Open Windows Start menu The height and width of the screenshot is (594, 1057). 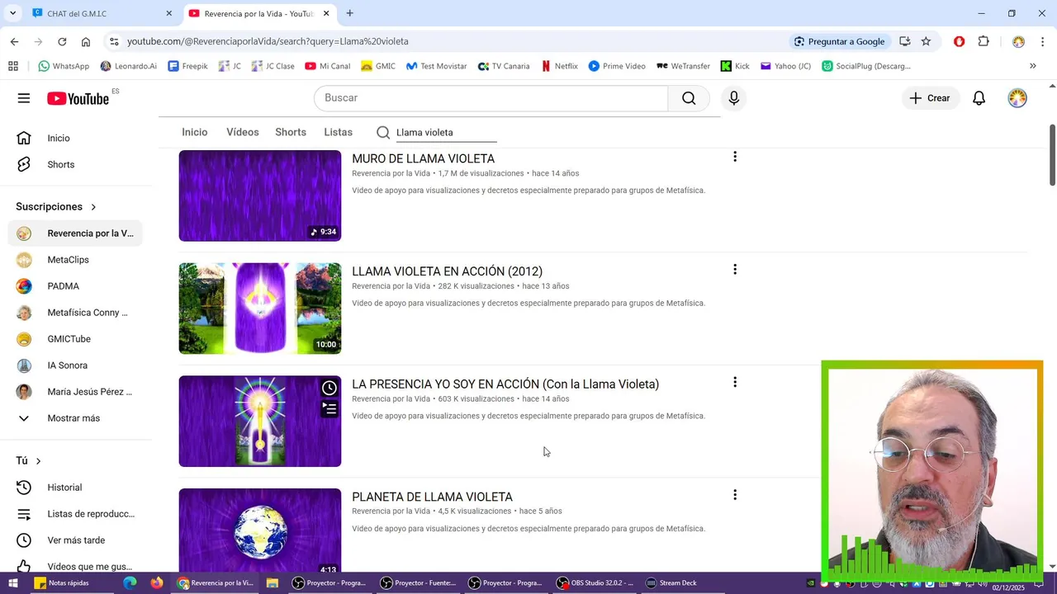pos(12,583)
